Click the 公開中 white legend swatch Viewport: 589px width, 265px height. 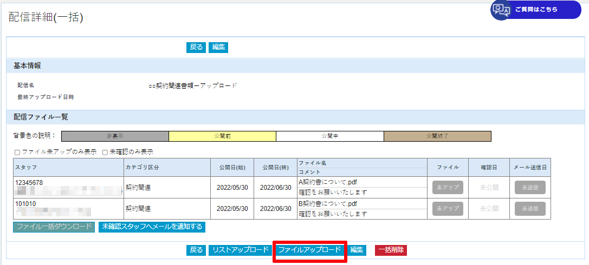point(330,136)
